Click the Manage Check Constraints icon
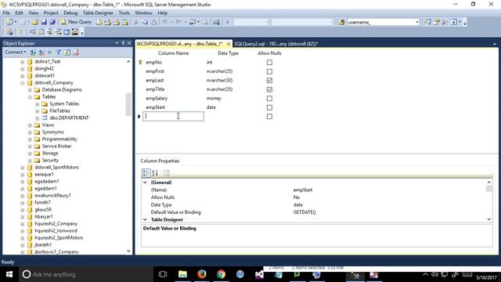The height and width of the screenshot is (282, 501). [x=67, y=32]
